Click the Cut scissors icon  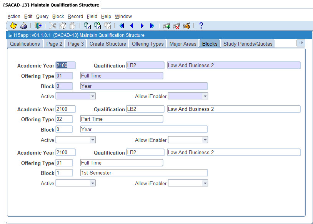pyautogui.click(x=53, y=26)
